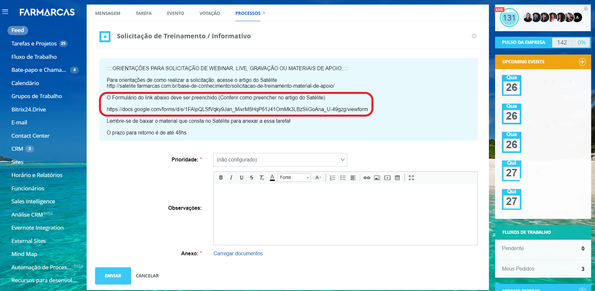Toggle bold formatting in the editor
This screenshot has width=595, height=291.
(221, 178)
